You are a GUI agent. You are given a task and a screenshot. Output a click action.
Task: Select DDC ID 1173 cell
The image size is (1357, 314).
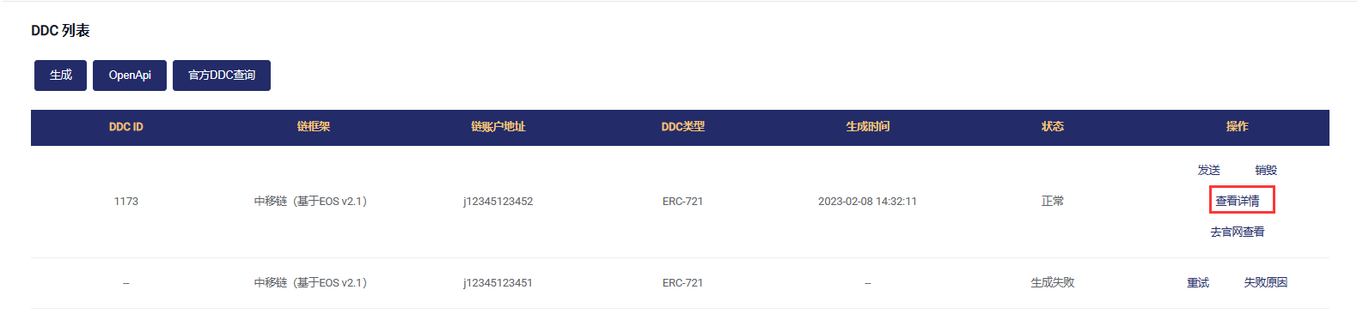click(x=125, y=202)
